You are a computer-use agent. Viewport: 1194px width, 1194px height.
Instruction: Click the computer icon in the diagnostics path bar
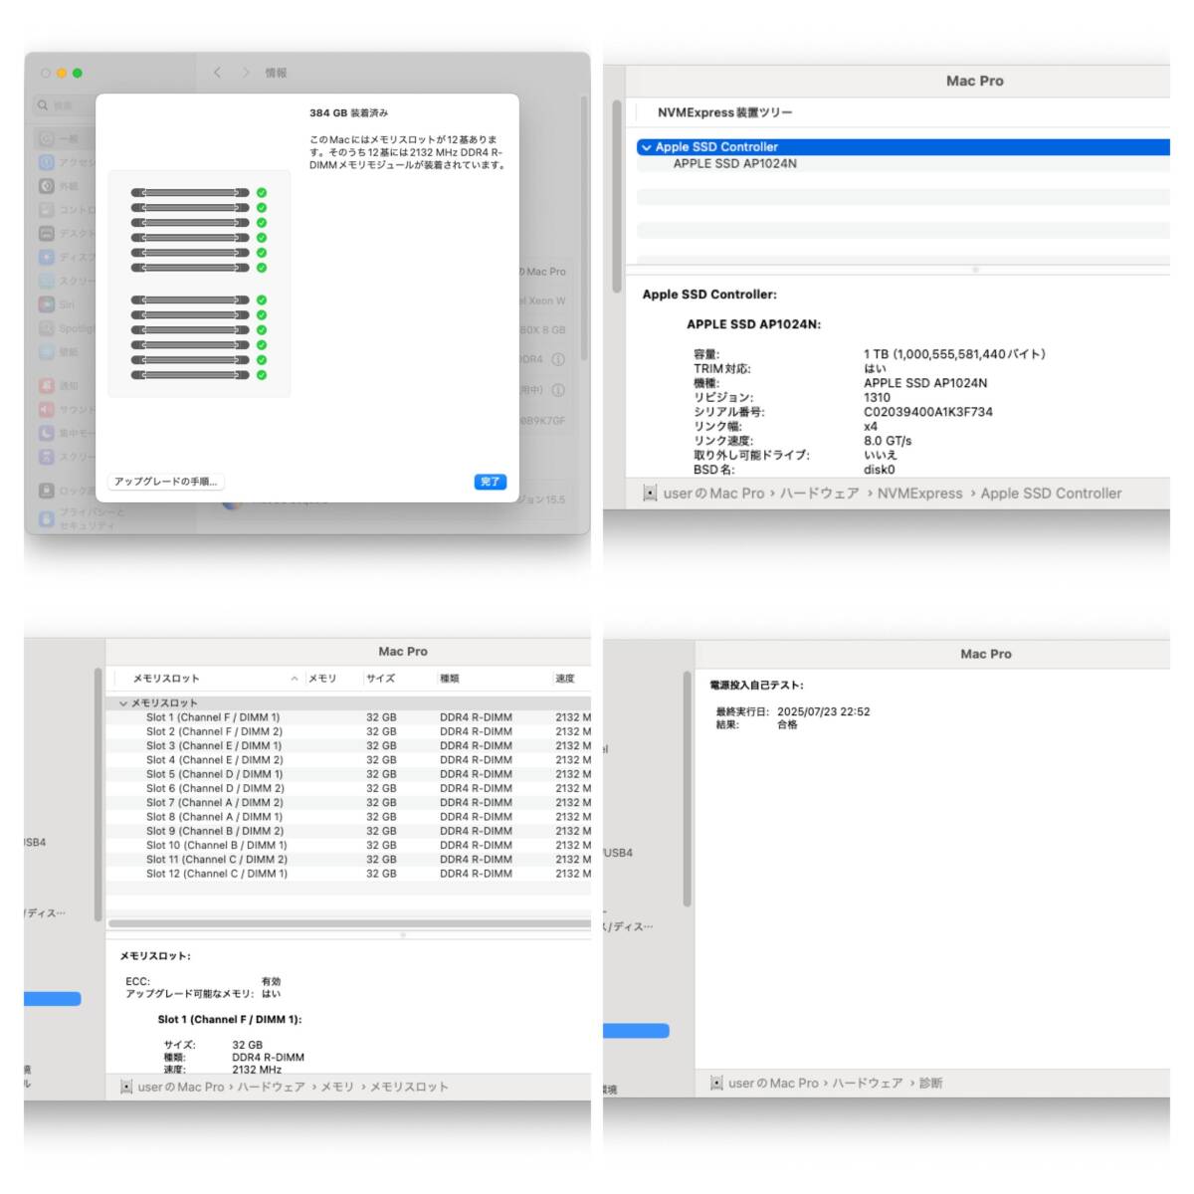click(x=716, y=1083)
